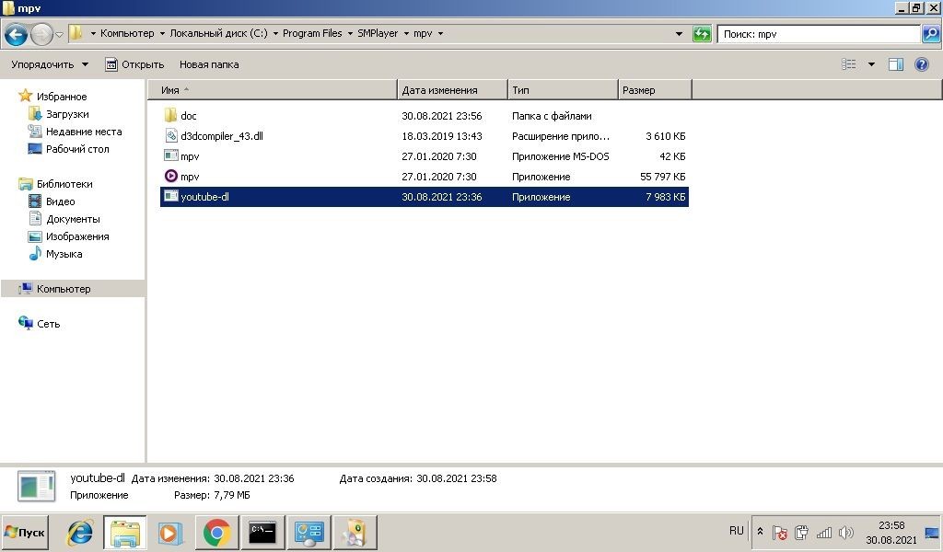Go back with the blue Back arrow
943x552 pixels.
coord(17,34)
